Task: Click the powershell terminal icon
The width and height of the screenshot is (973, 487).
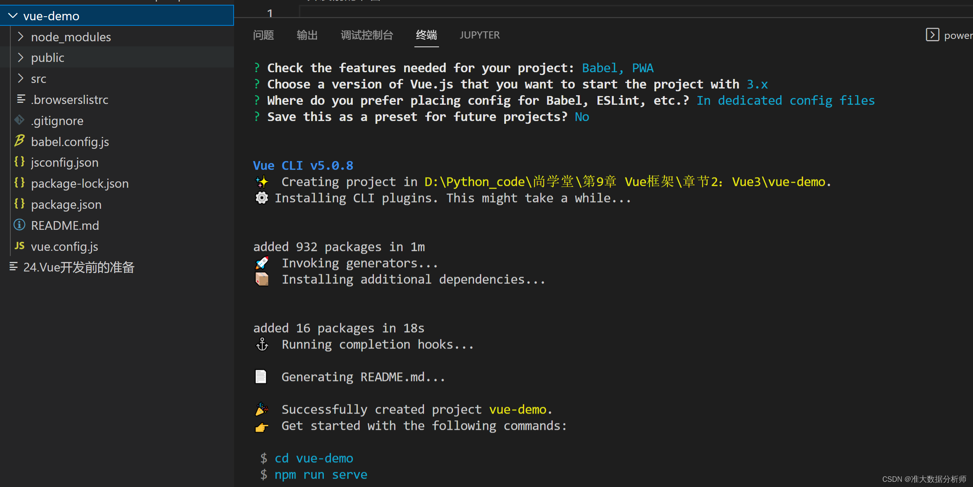Action: (x=932, y=35)
